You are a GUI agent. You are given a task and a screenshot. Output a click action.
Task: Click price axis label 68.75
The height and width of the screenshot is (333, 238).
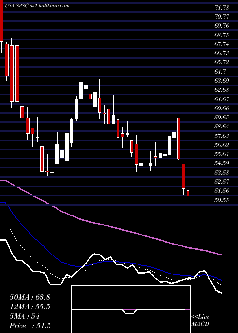[x=222, y=35]
